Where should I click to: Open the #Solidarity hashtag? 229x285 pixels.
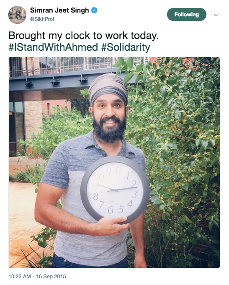click(126, 47)
